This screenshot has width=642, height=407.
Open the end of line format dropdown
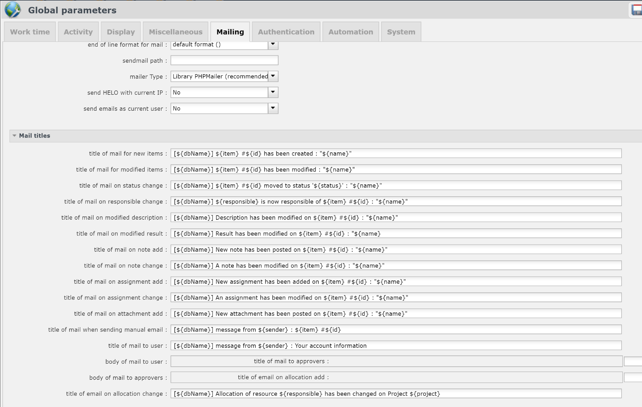click(273, 44)
